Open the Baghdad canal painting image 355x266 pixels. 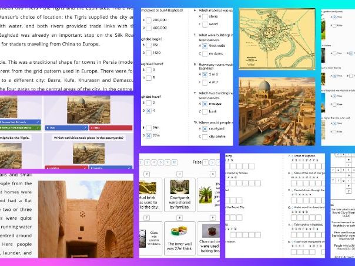[277, 111]
